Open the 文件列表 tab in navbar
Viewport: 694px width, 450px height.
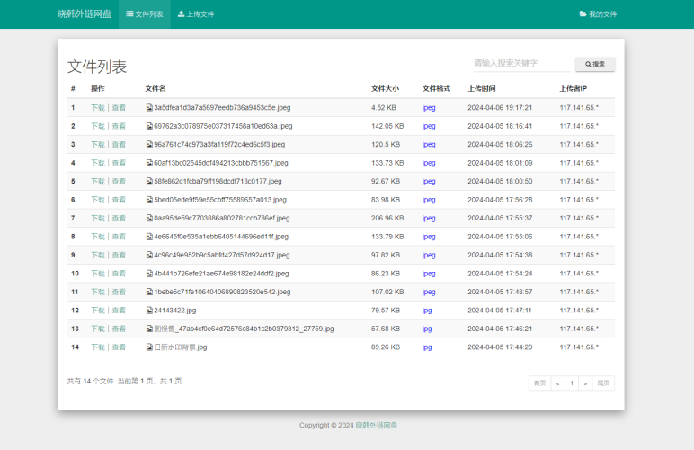(145, 14)
